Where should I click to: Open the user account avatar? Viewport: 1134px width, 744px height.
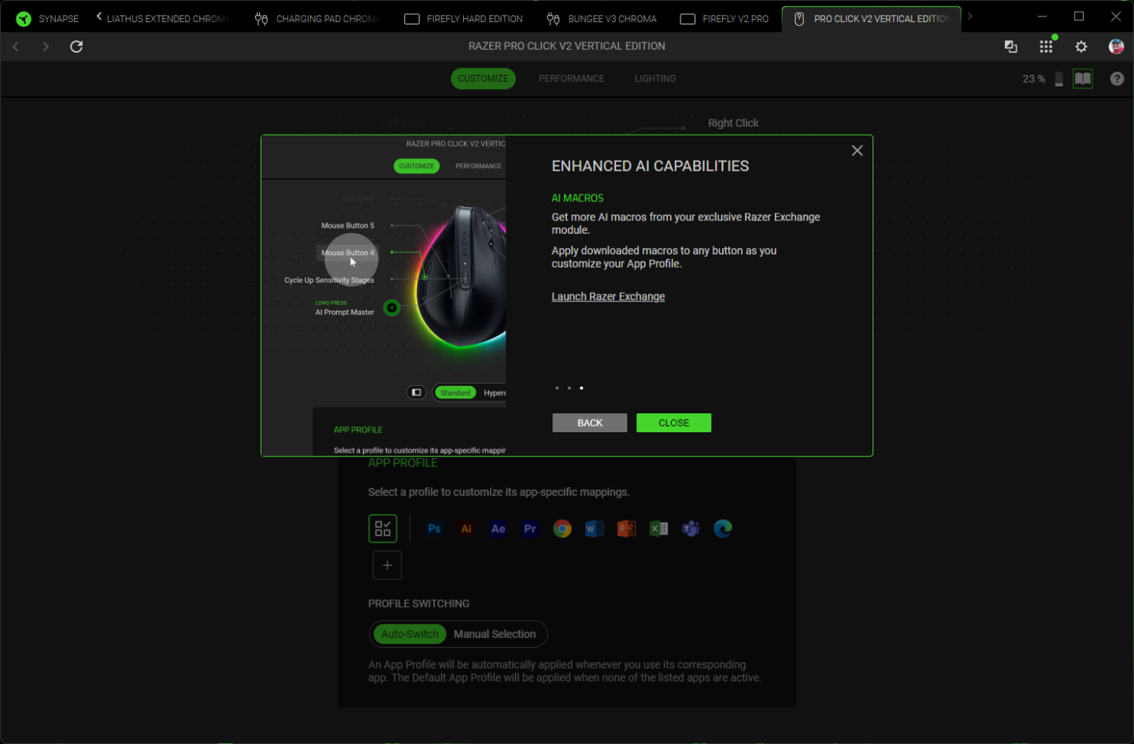click(1116, 46)
